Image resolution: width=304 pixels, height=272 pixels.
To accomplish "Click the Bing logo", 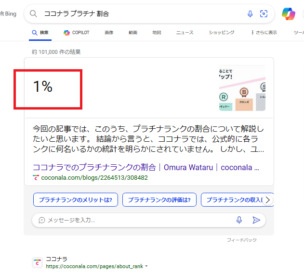I will coord(8,14).
